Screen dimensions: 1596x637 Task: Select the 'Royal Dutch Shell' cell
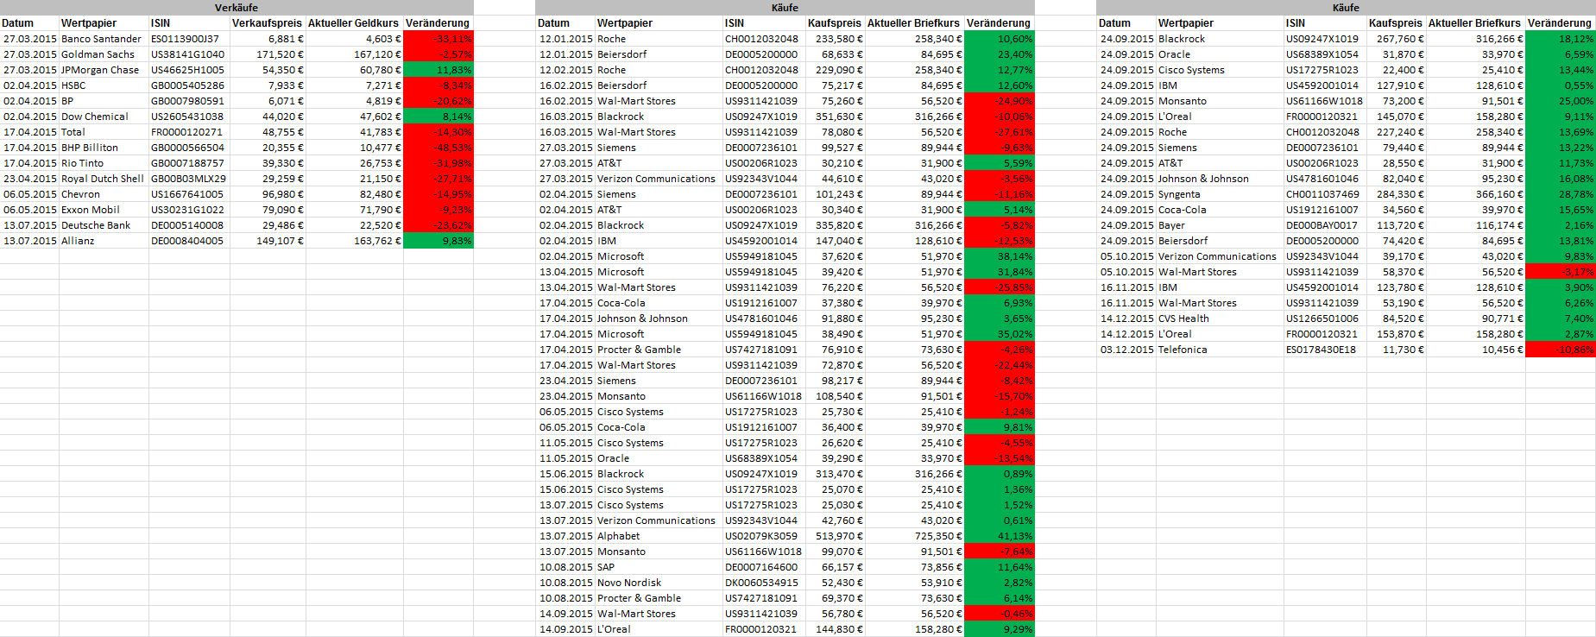(104, 179)
